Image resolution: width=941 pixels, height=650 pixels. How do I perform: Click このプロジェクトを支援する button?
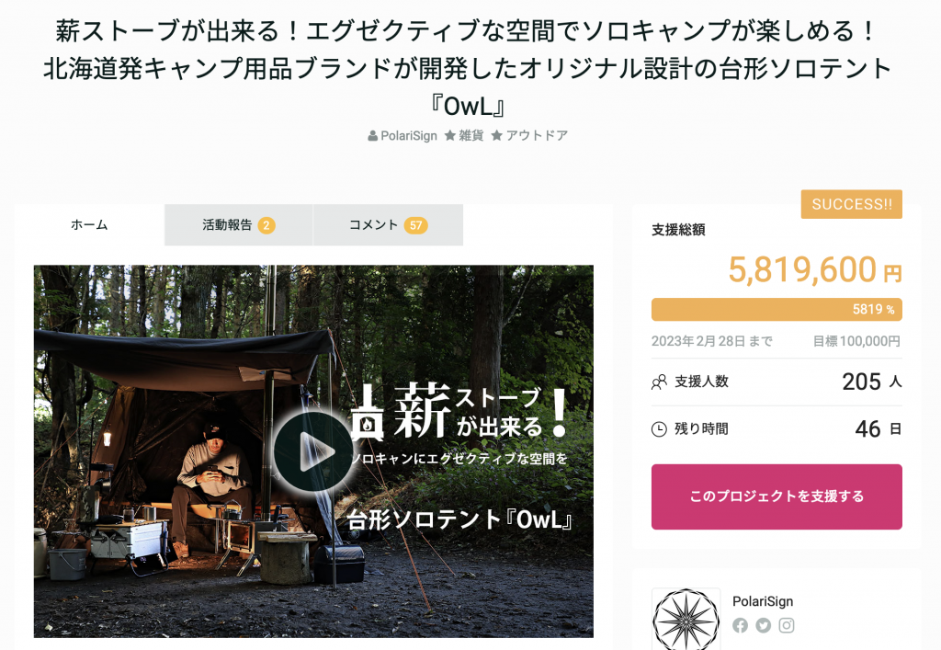coord(777,496)
